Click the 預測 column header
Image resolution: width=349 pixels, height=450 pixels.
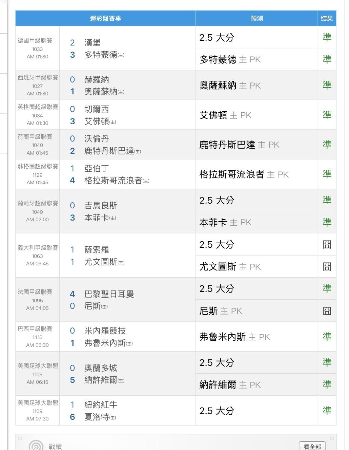256,18
